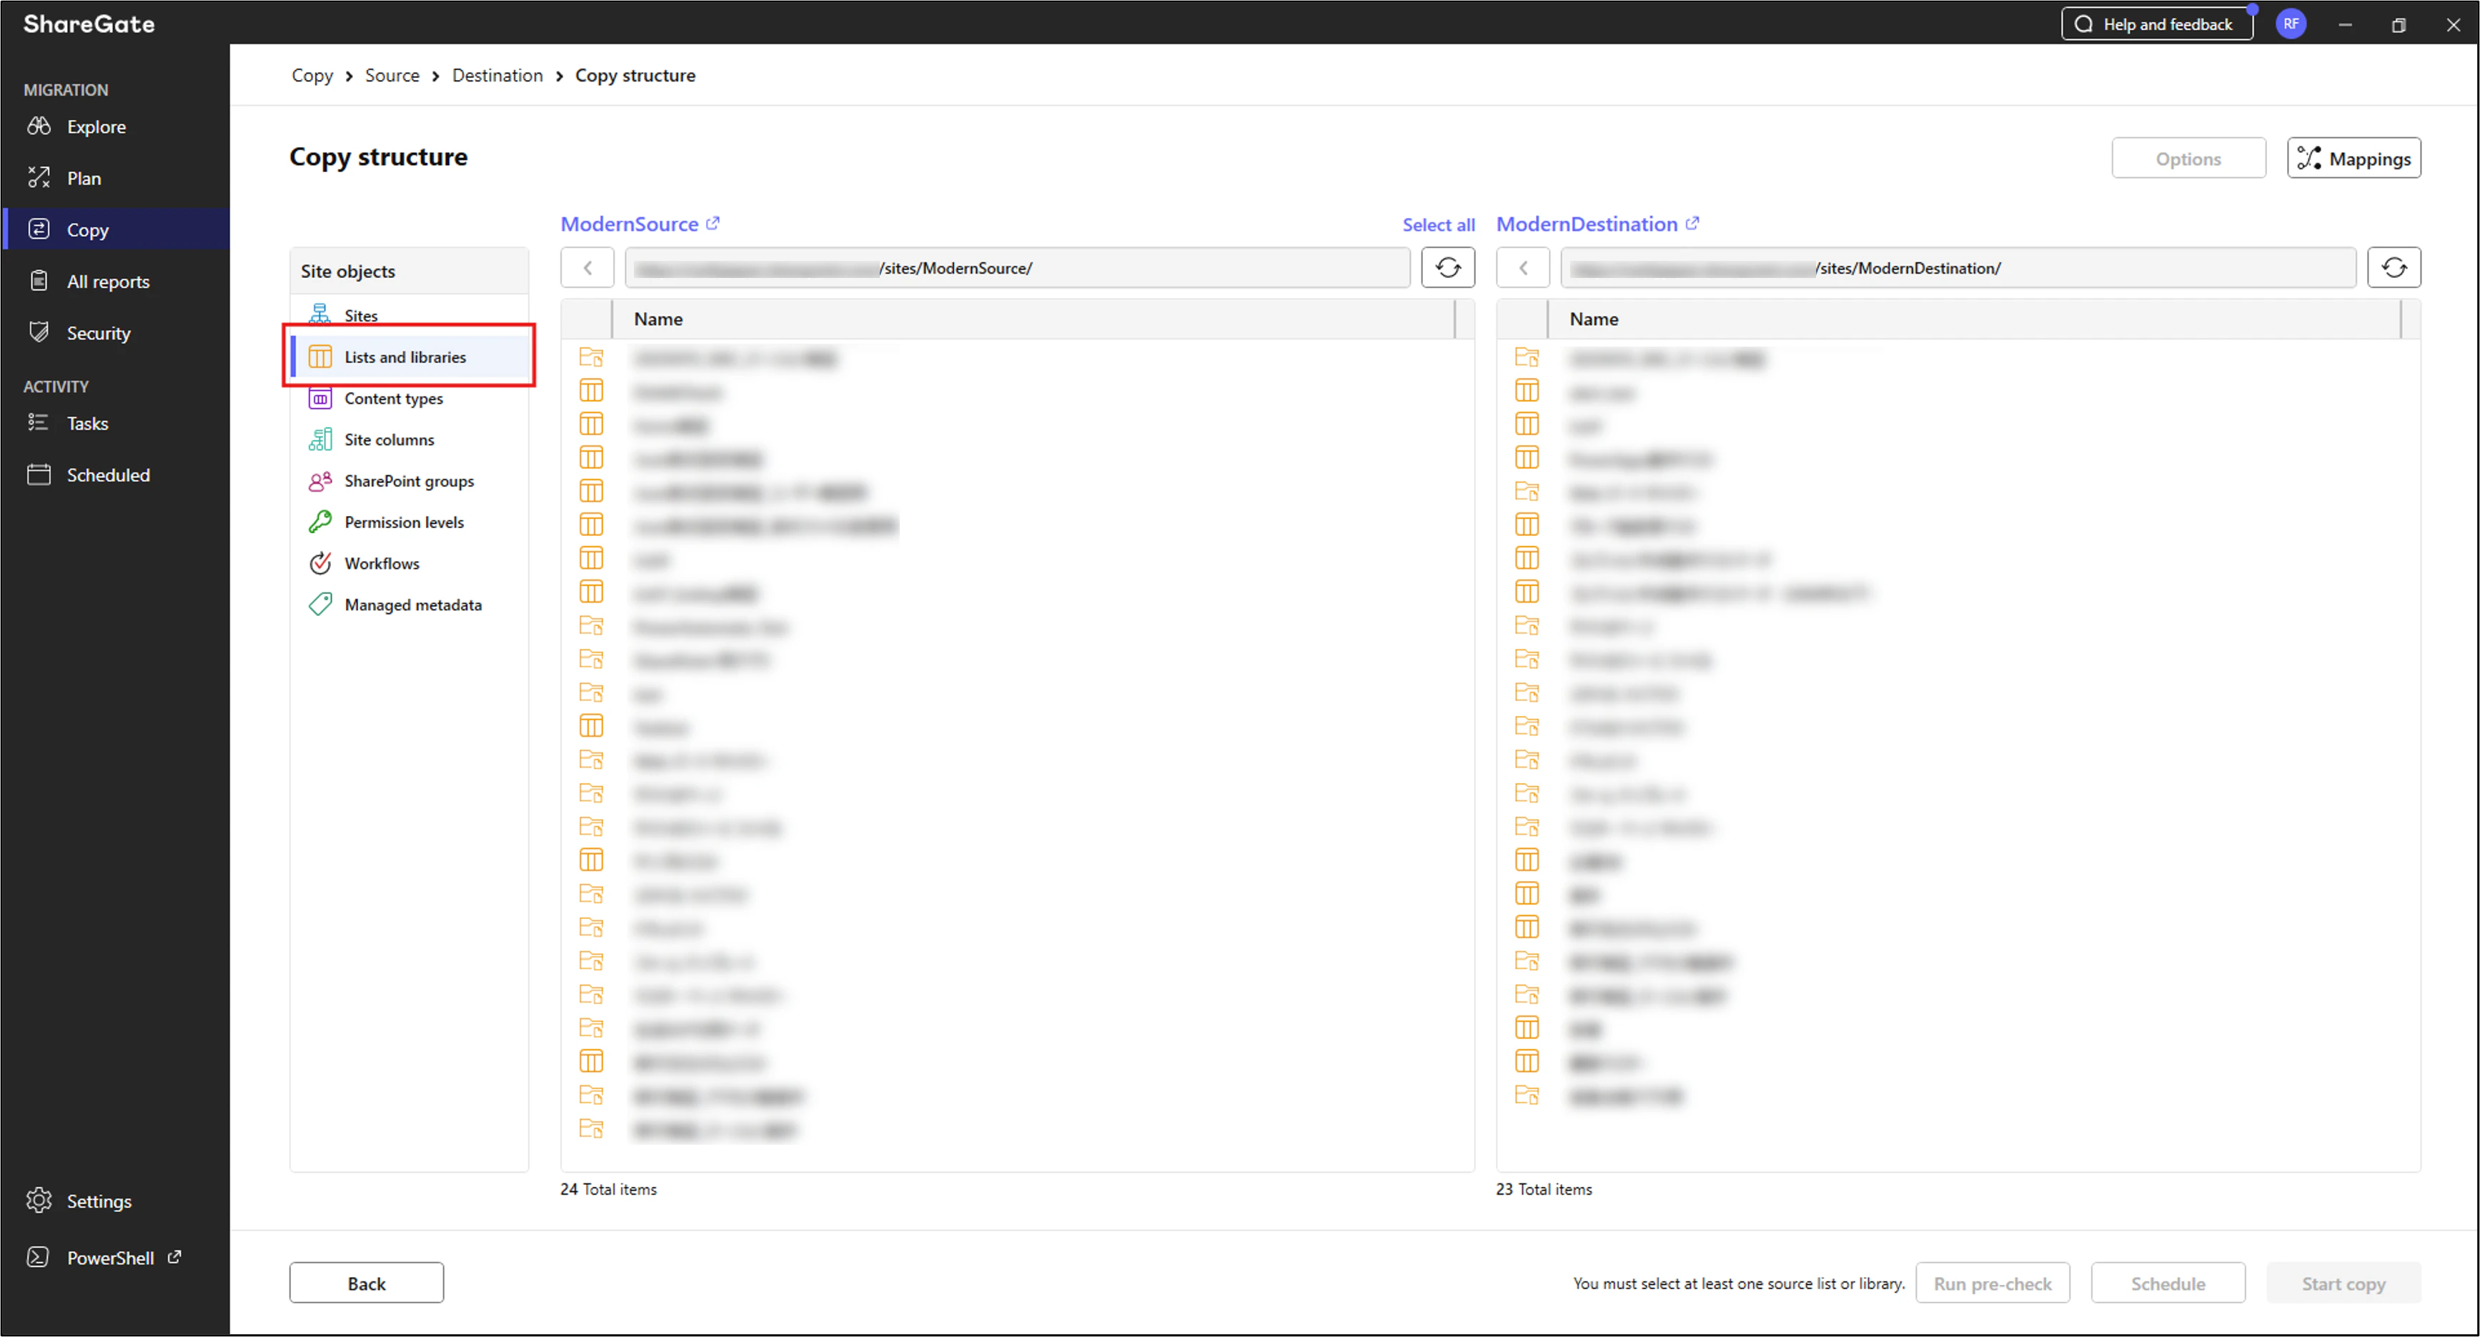Open Settings in the sidebar
This screenshot has width=2480, height=1337.
pyautogui.click(x=98, y=1201)
